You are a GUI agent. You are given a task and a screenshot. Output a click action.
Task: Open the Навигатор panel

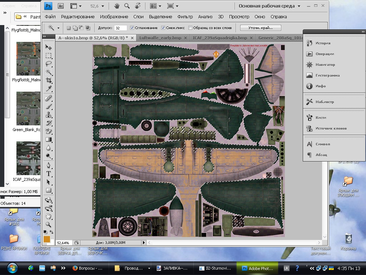click(x=325, y=64)
